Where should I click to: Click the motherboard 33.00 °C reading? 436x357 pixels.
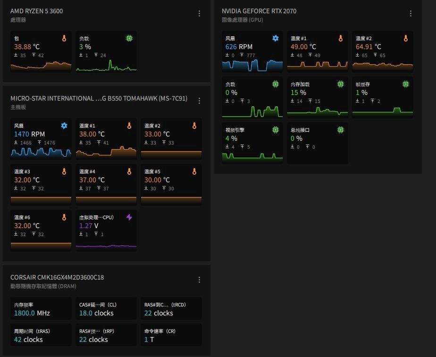pos(157,134)
